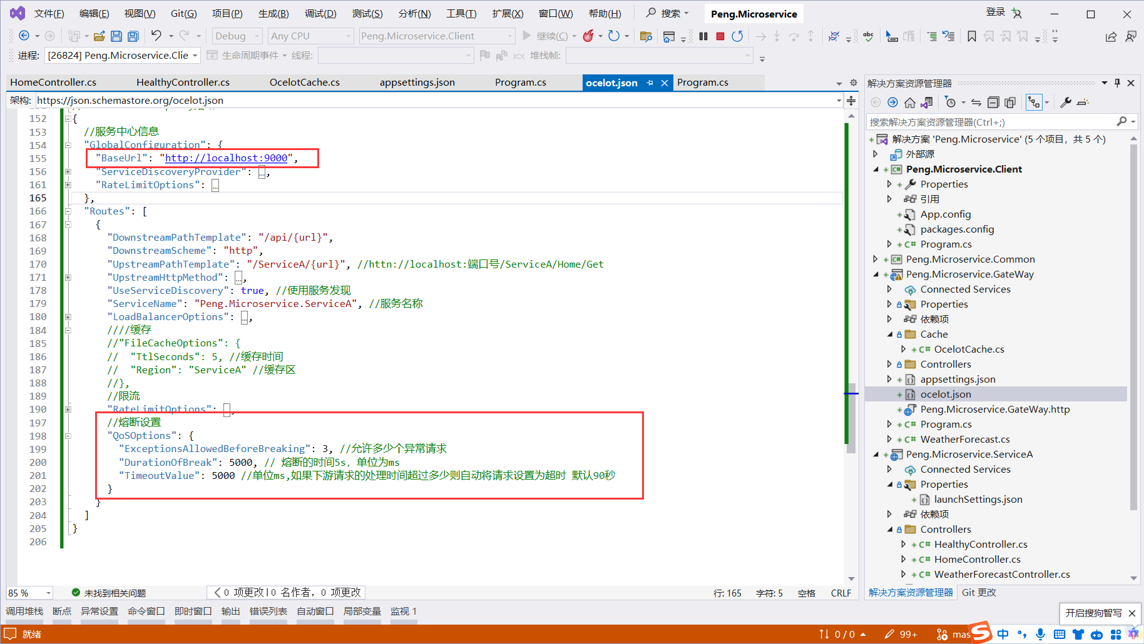The width and height of the screenshot is (1144, 644).
Task: Open Properties wrench icon in Solution Explorer
Action: pos(1066,103)
